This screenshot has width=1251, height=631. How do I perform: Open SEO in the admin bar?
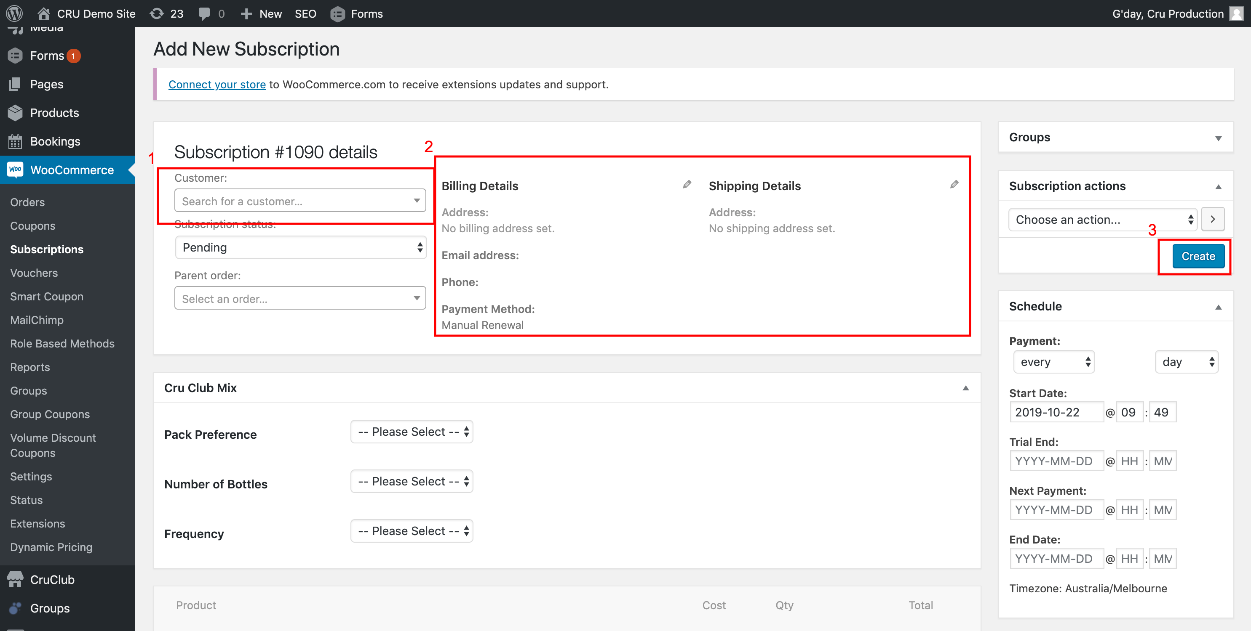[305, 13]
